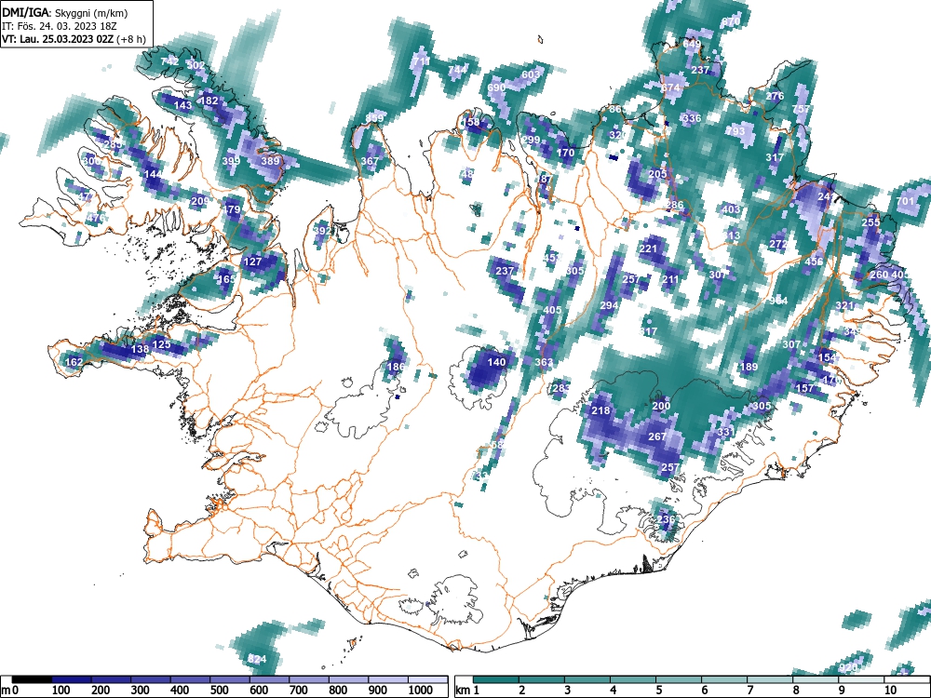Viewport: 931px width, 698px height.
Task: Click the visibility value '336'
Action: pos(692,118)
